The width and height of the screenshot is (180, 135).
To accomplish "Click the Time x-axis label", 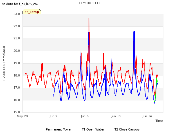I will [x=159, y=121].
